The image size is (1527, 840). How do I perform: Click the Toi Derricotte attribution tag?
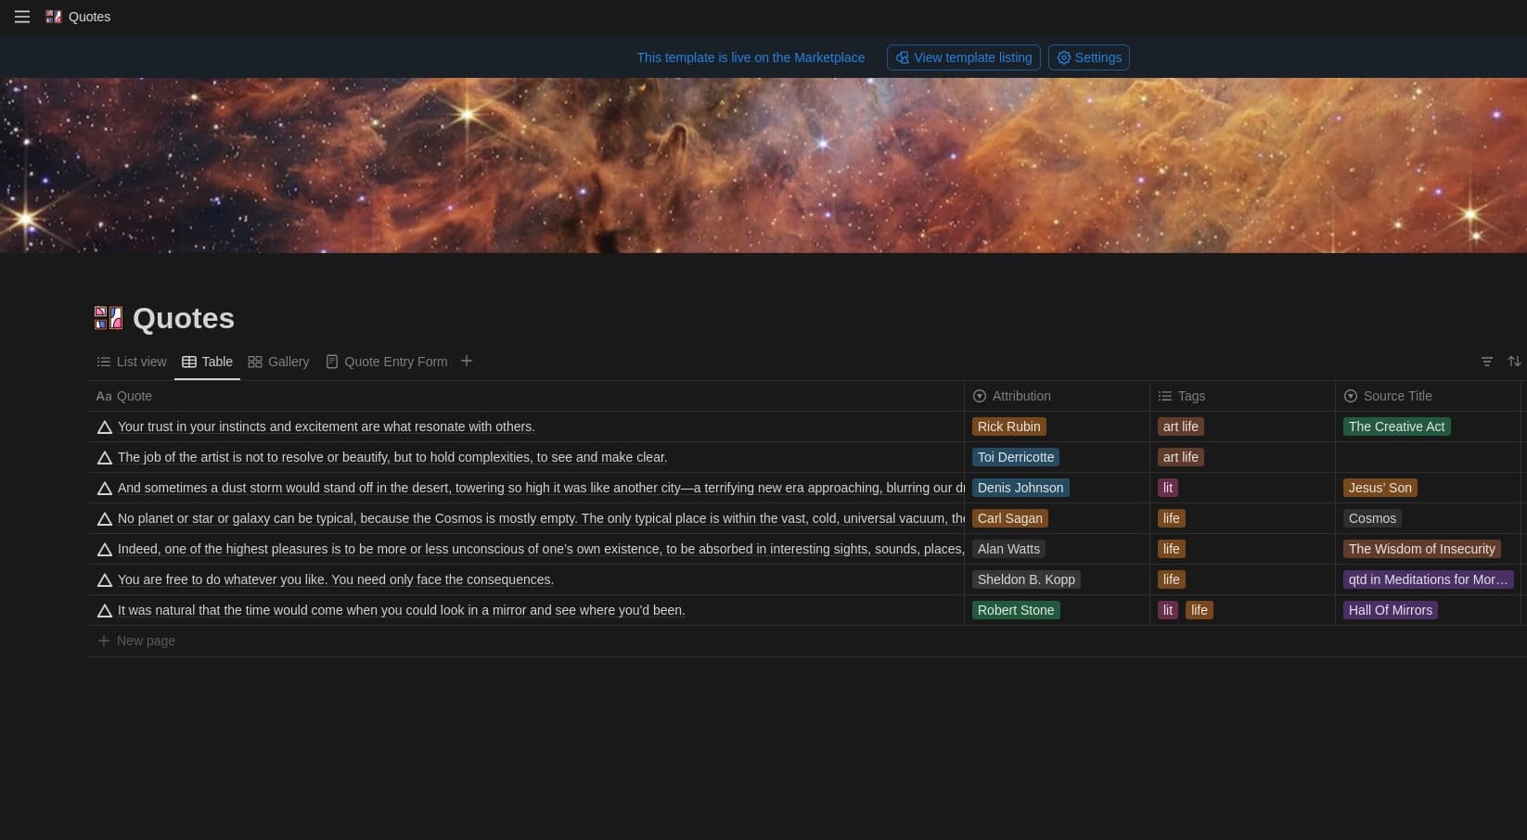tap(1016, 457)
